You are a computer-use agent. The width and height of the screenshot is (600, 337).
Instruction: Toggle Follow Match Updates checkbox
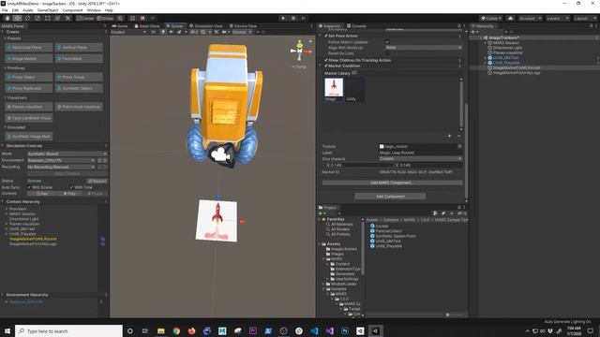click(387, 41)
